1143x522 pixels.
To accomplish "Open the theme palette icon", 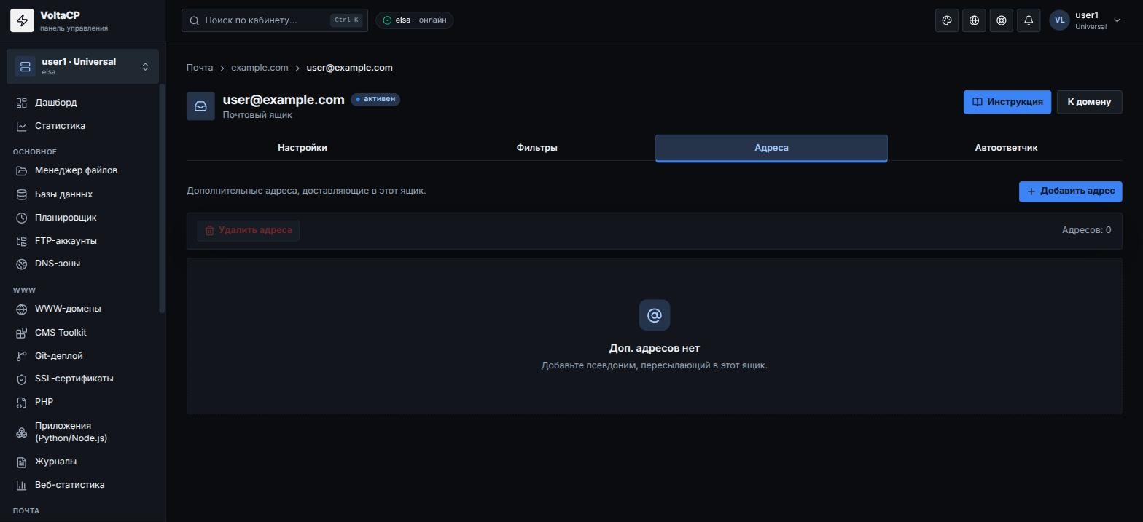I will point(947,20).
